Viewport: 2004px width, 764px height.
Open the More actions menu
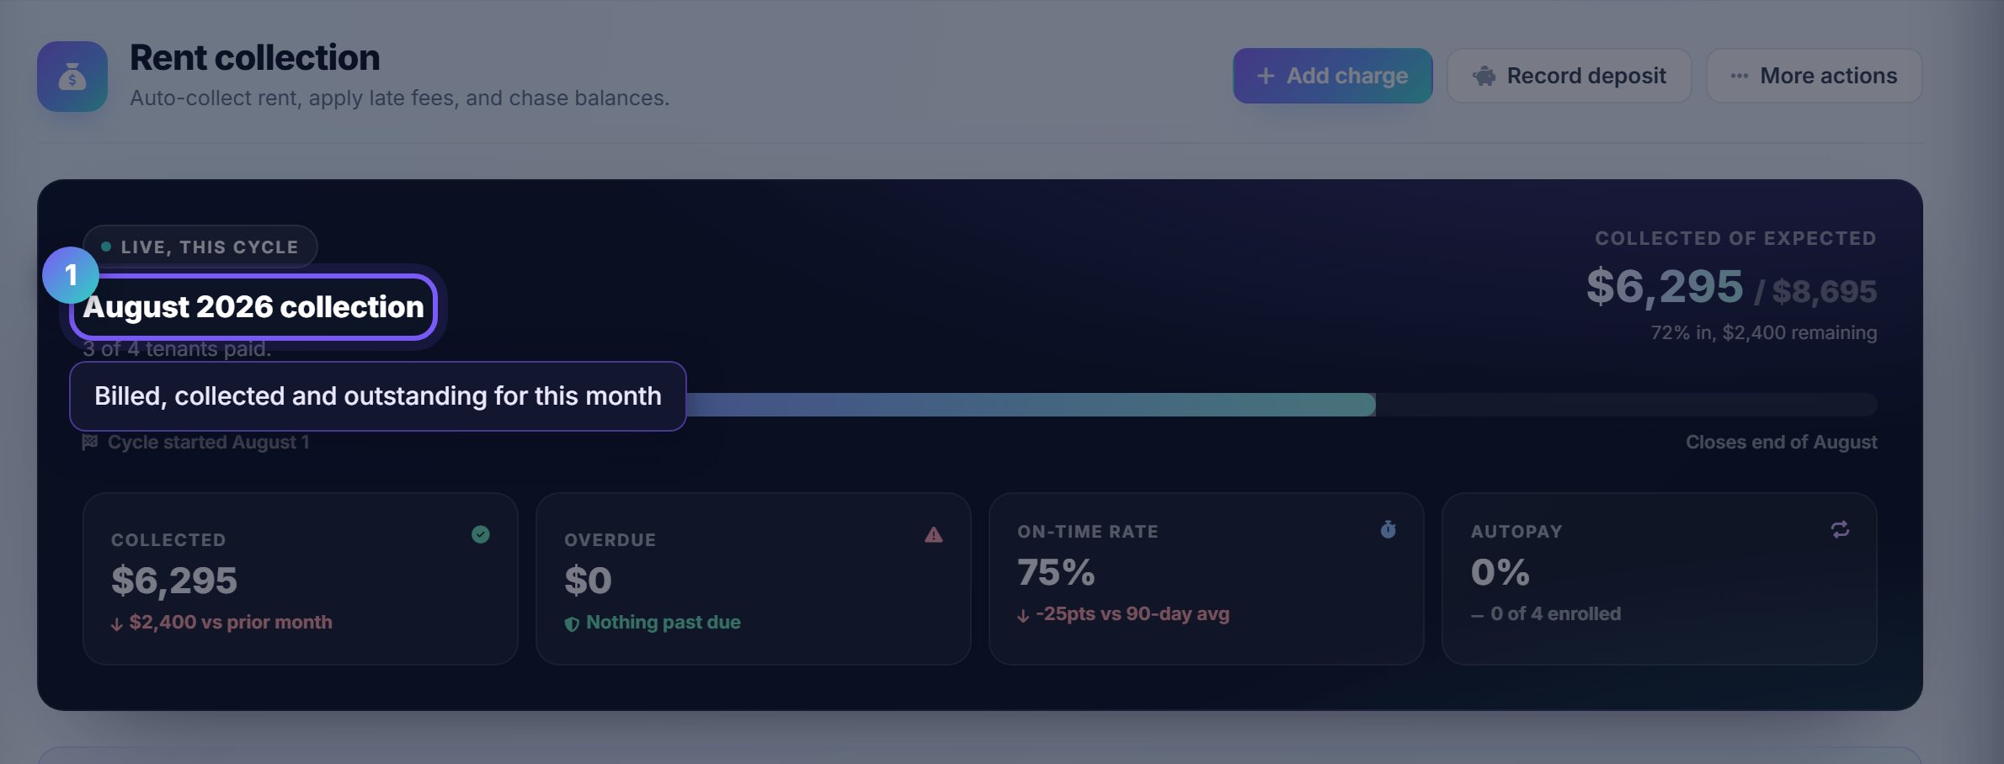click(x=1814, y=76)
